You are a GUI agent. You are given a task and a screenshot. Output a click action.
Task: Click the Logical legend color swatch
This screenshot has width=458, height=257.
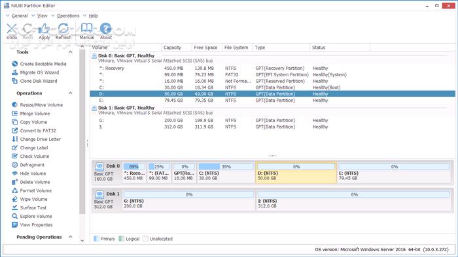(122, 239)
